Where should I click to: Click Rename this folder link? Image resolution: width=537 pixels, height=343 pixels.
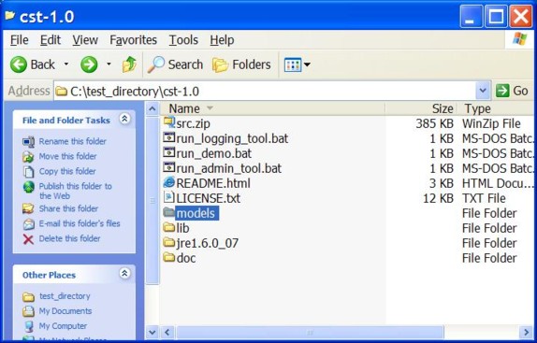pyautogui.click(x=73, y=141)
